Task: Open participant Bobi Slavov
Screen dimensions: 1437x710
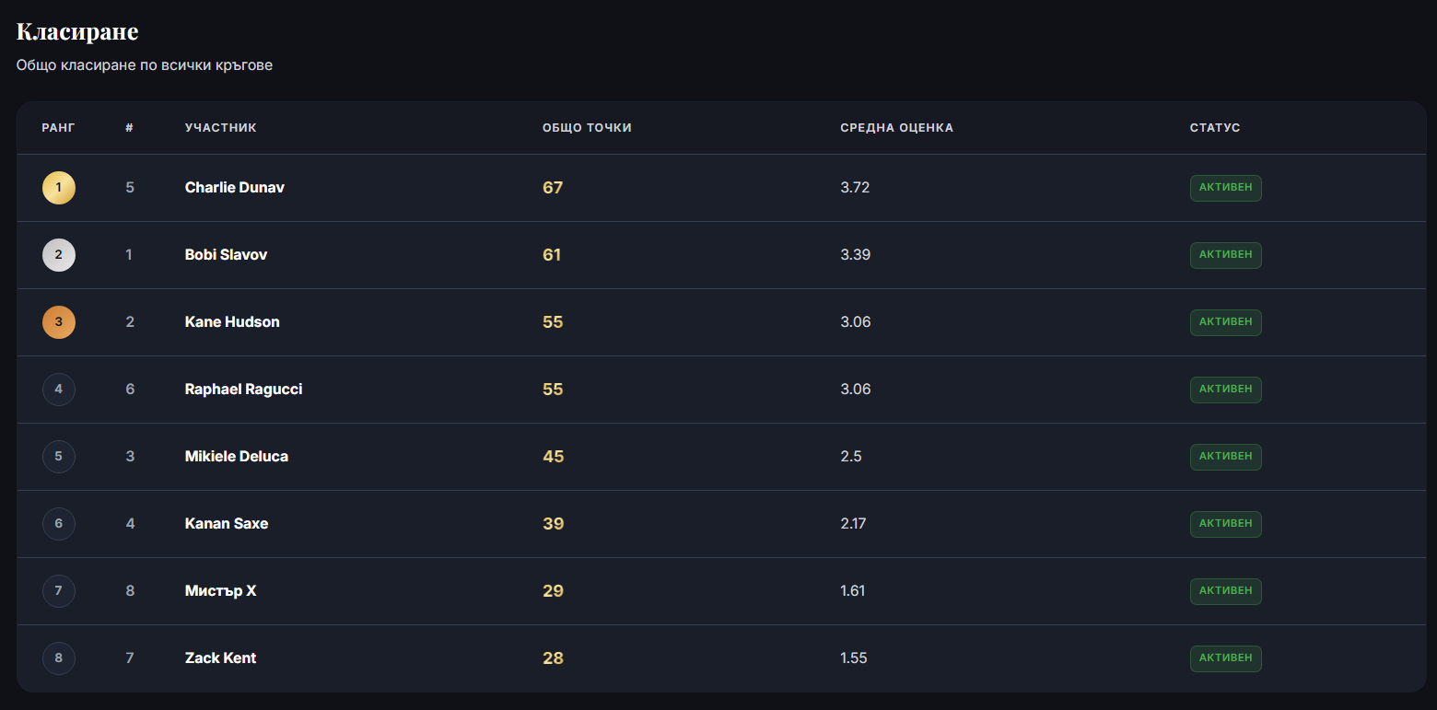Action: [226, 255]
